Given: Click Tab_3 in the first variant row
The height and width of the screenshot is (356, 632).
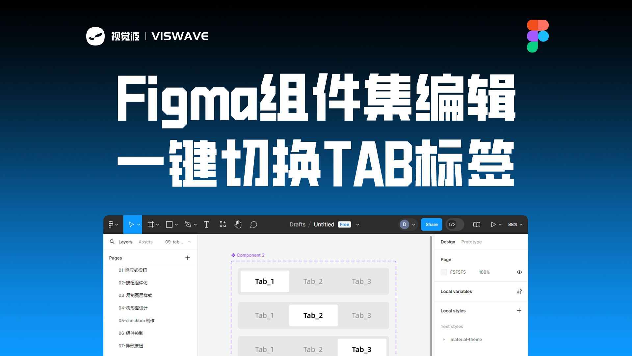Looking at the screenshot, I should (361, 281).
